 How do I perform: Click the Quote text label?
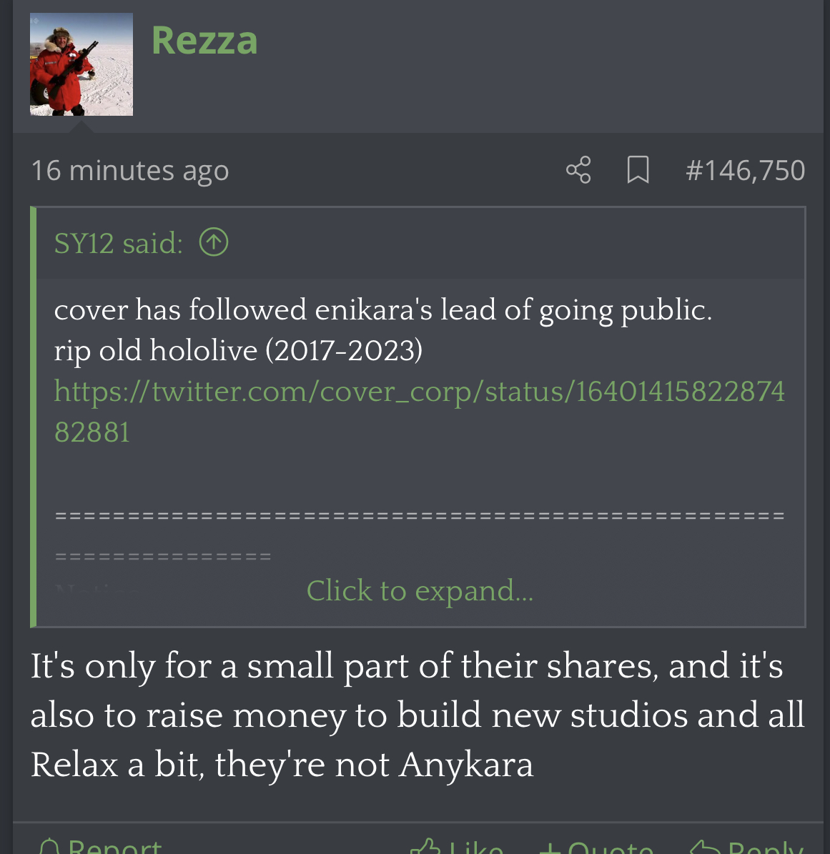click(x=611, y=847)
